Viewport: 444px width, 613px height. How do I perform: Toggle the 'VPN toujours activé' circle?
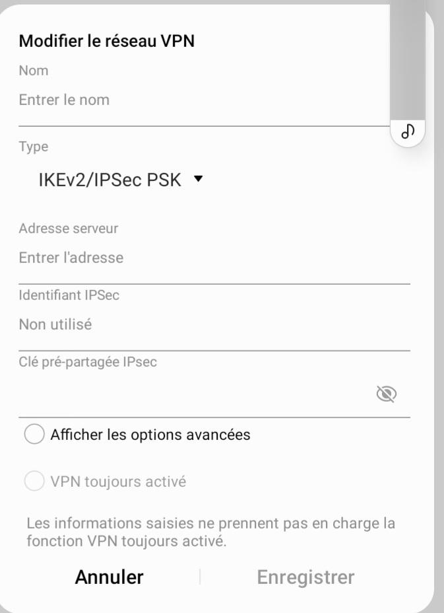point(34,482)
